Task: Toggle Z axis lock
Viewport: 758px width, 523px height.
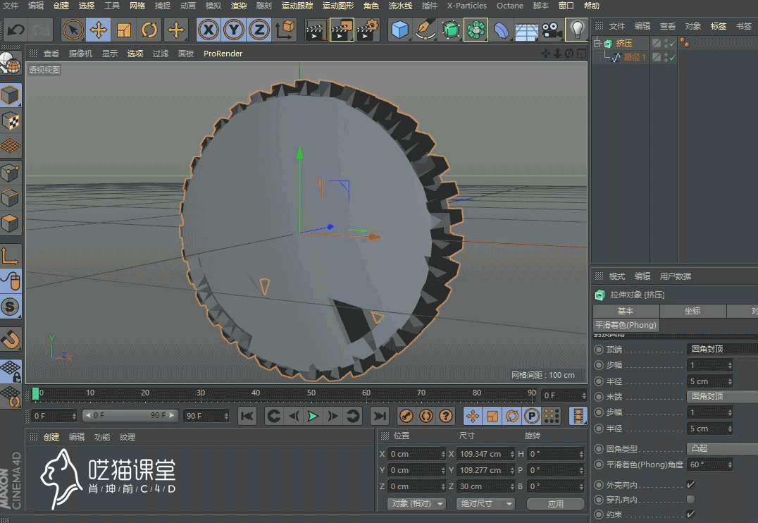Action: coord(259,30)
